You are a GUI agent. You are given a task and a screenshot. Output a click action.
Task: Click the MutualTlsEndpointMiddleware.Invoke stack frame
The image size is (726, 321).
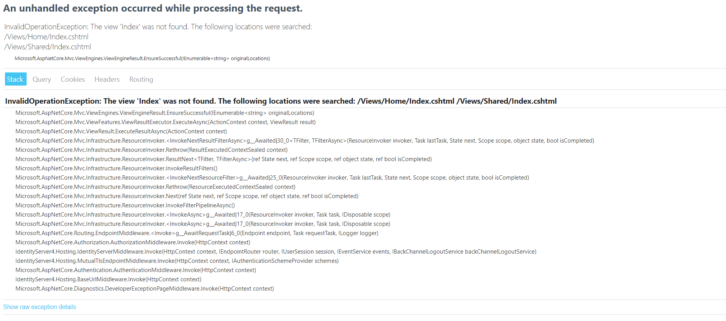tap(177, 261)
